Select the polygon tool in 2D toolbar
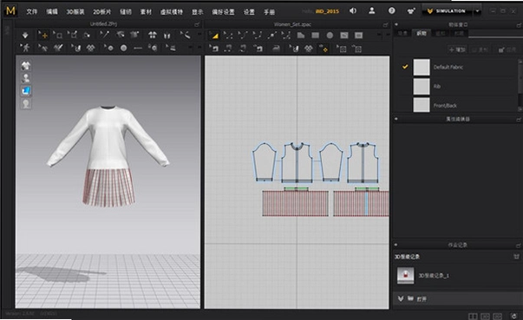 (x=301, y=36)
